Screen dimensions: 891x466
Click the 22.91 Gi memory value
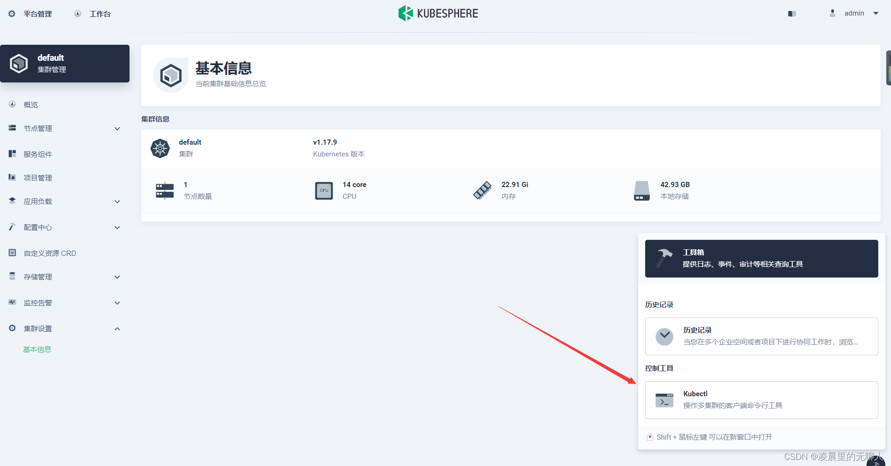pyautogui.click(x=515, y=185)
